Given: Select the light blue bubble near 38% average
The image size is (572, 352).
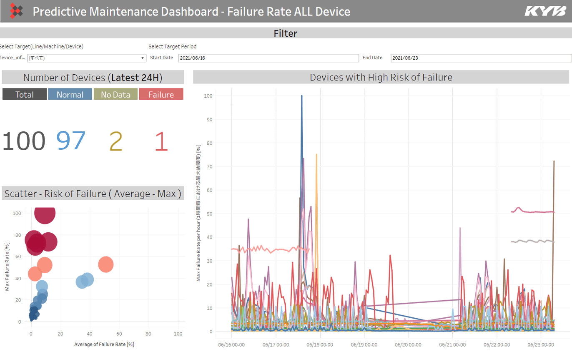Looking at the screenshot, I should 87,279.
